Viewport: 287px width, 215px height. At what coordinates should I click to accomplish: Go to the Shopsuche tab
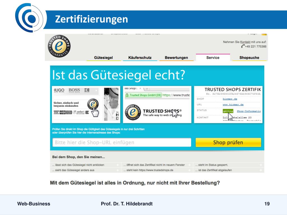click(249, 58)
